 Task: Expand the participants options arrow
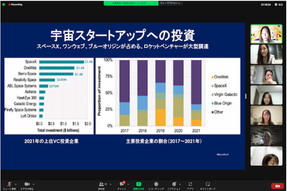pos(111,184)
